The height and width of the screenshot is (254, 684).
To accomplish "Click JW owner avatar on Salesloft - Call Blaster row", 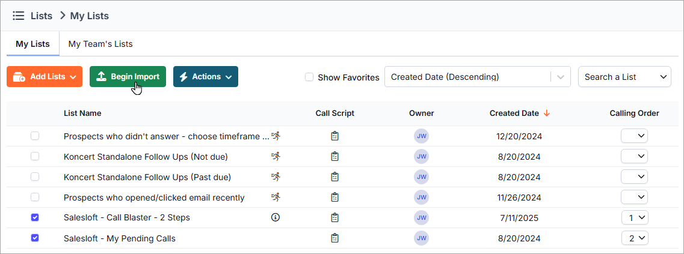I will click(x=421, y=217).
